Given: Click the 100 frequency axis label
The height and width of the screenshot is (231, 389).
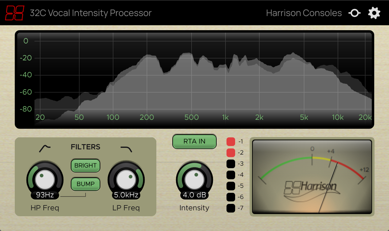Looking at the screenshot, I should (113, 117).
